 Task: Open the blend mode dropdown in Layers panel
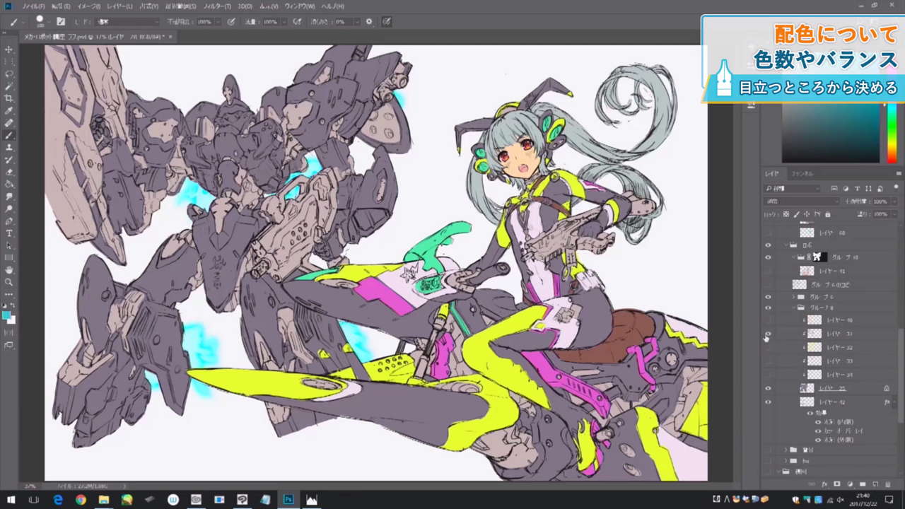click(800, 201)
